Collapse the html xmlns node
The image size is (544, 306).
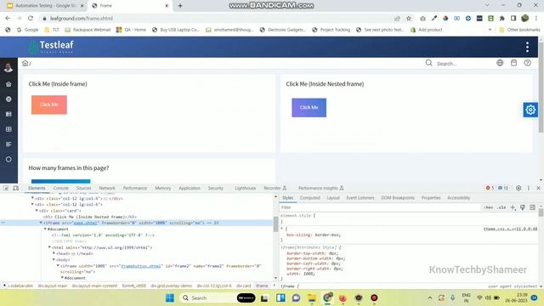(49, 247)
